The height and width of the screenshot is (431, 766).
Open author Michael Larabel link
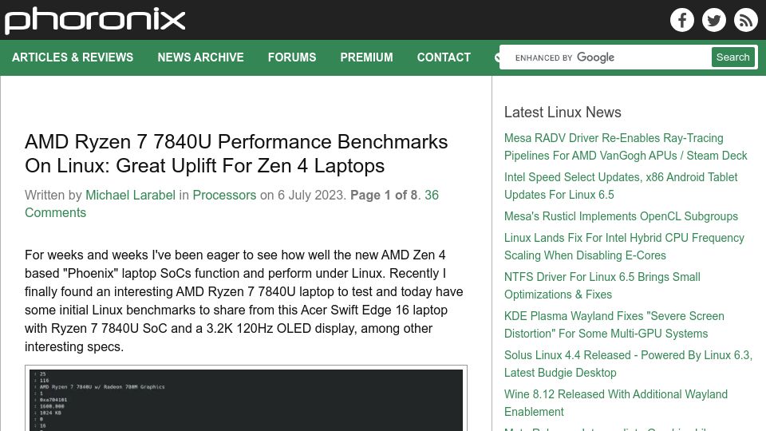[130, 195]
